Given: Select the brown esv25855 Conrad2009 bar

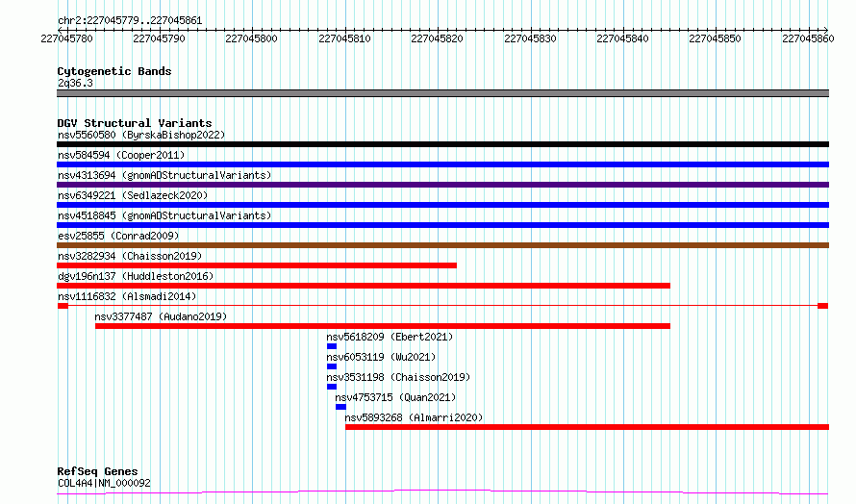Looking at the screenshot, I should tap(442, 245).
